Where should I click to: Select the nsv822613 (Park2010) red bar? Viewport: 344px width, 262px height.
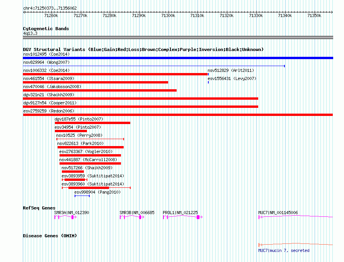coord(90,147)
